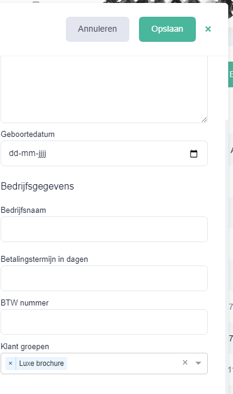Click the Klant groepen label
Viewport: 233px width, 394px height.
point(25,347)
